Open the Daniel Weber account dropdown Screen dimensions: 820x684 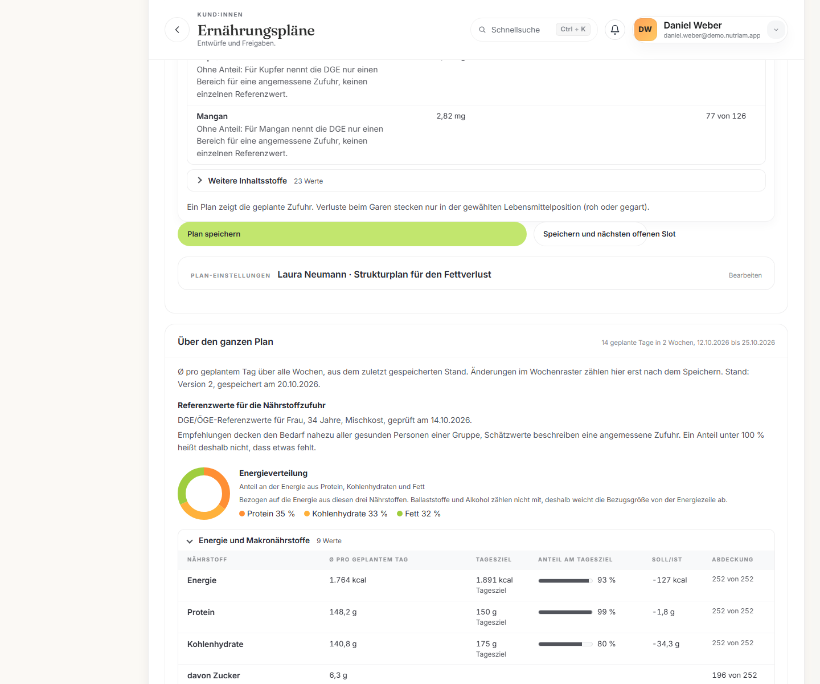(776, 30)
